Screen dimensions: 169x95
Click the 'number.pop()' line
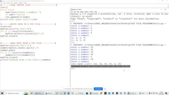pyautogui.click(x=8, y=50)
